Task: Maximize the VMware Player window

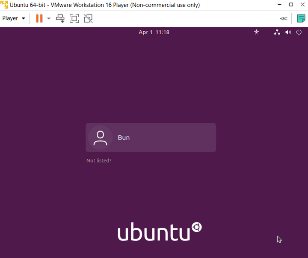Action: tap(291, 5)
